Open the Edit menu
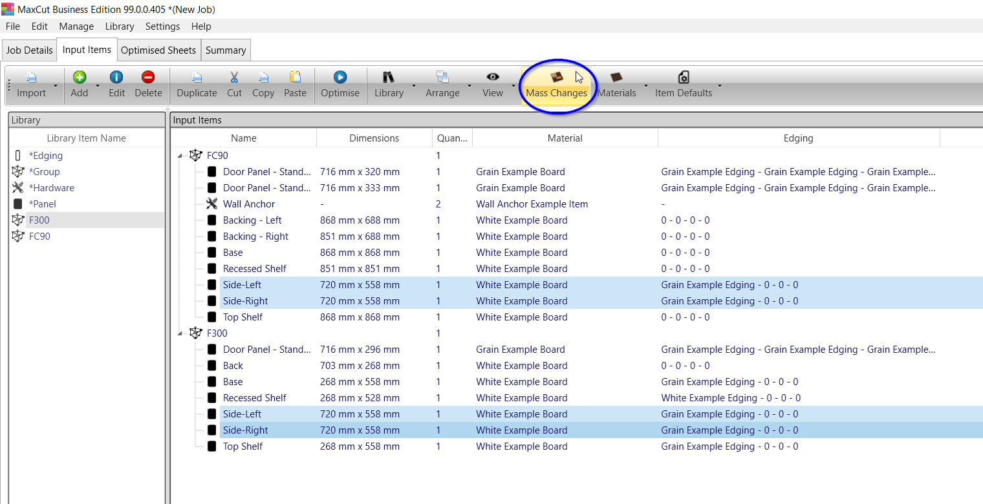Viewport: 983px width, 504px height. coord(39,26)
